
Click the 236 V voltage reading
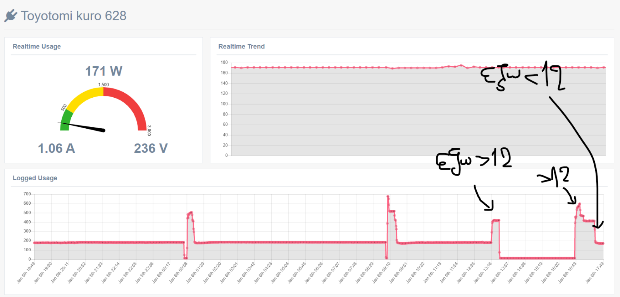point(151,148)
